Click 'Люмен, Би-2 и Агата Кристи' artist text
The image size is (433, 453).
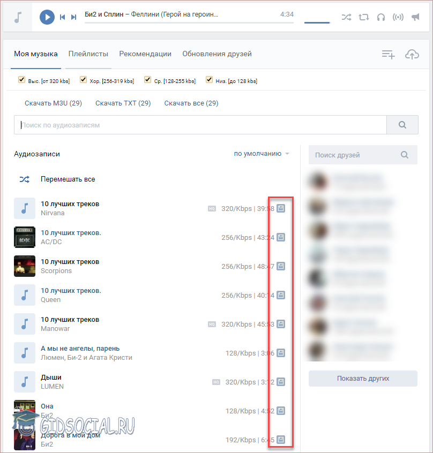click(x=86, y=357)
